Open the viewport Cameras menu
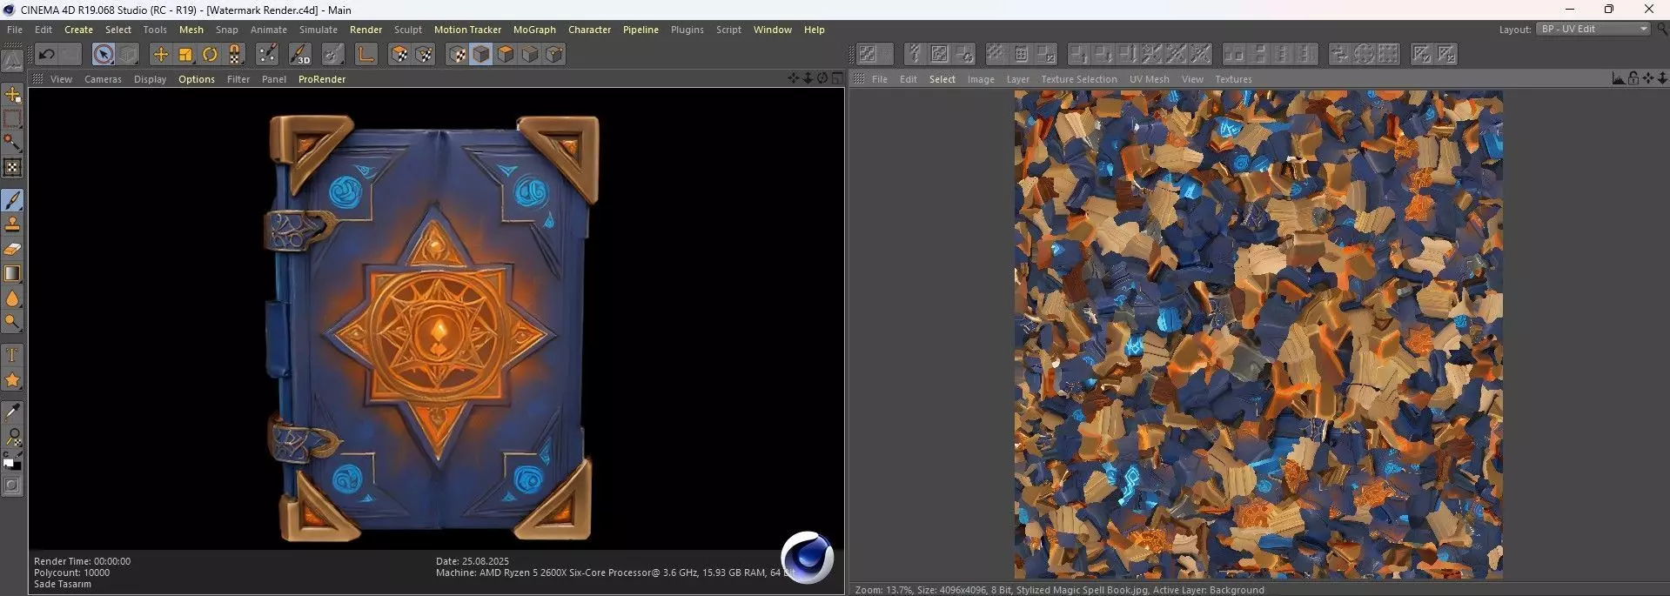 (x=103, y=79)
